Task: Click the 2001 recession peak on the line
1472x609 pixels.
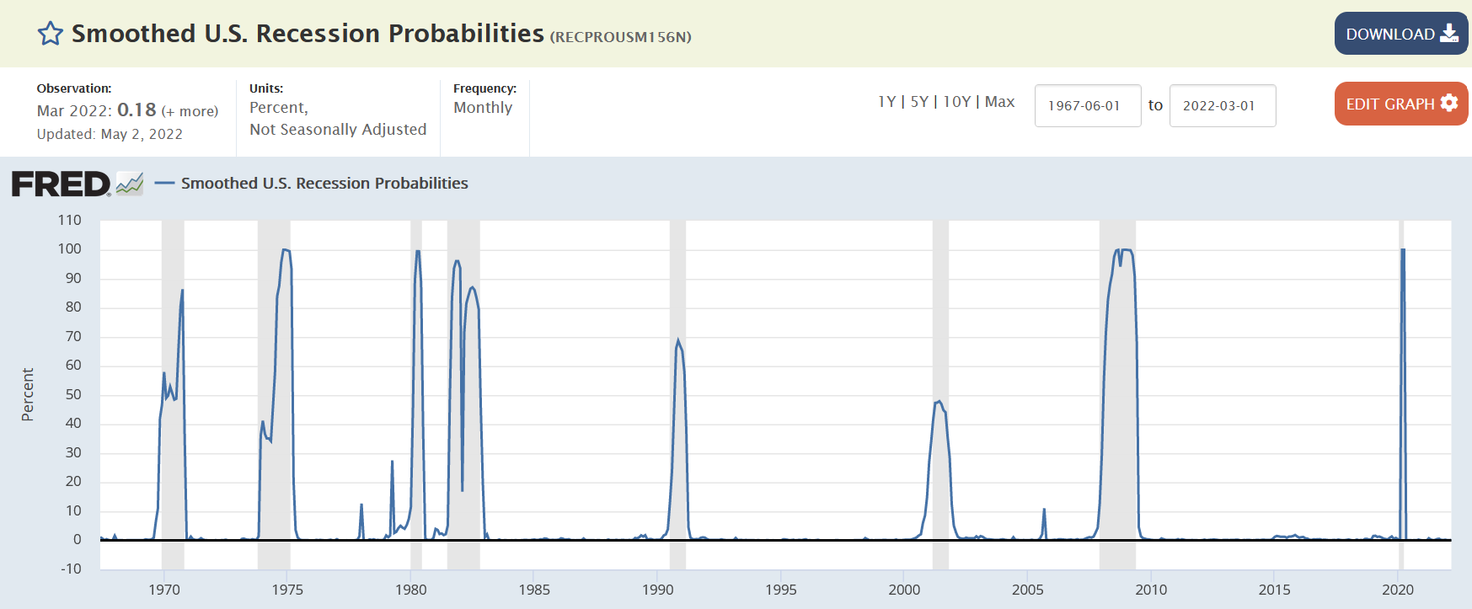Action: [939, 402]
